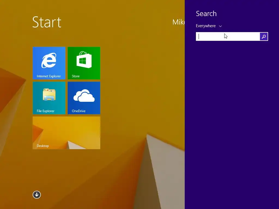279x209 pixels.
Task: Show all apps with the down arrow
Action: click(x=37, y=195)
